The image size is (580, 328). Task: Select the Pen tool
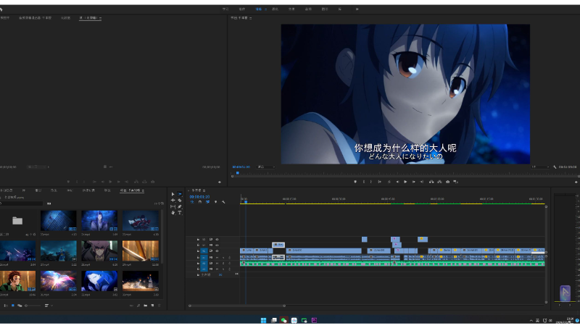[179, 206]
